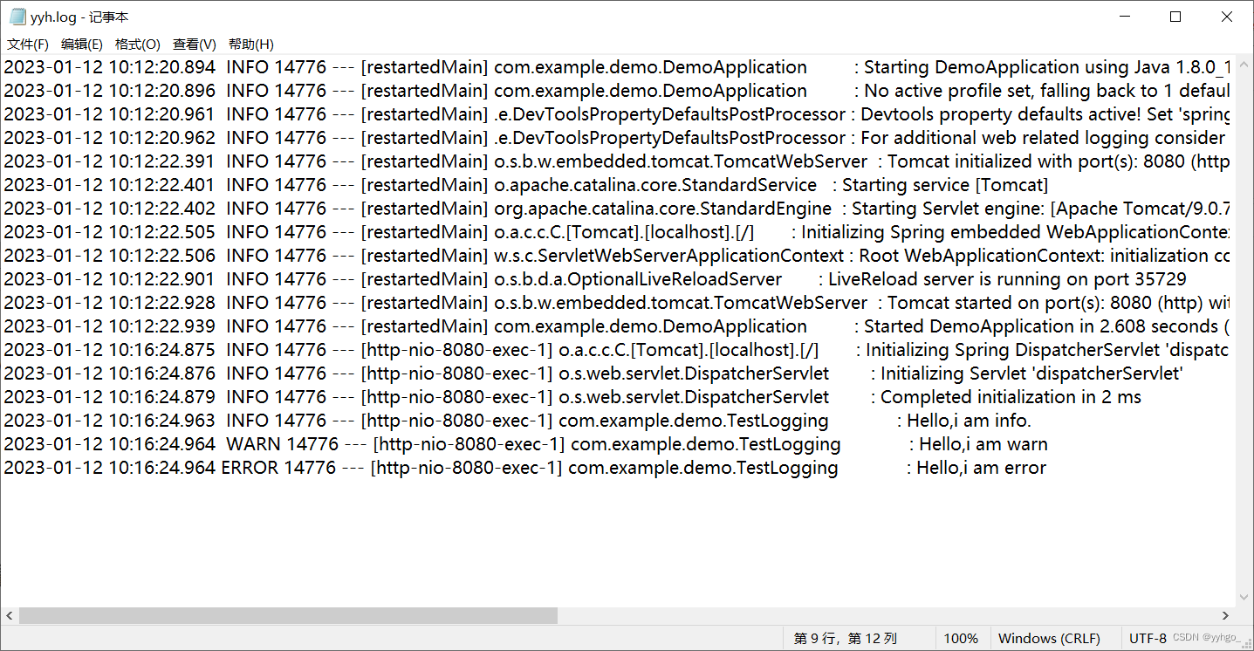Click the 'Tomcat started on port(s)' line
Viewport: 1254px width, 651px height.
(x=617, y=303)
